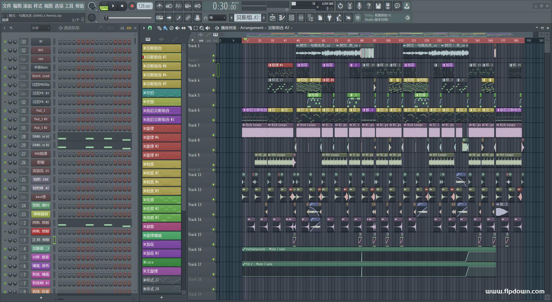552x302 pixels.
Task: Mute the 木版Bass channel LED
Action: [x=5, y=68]
